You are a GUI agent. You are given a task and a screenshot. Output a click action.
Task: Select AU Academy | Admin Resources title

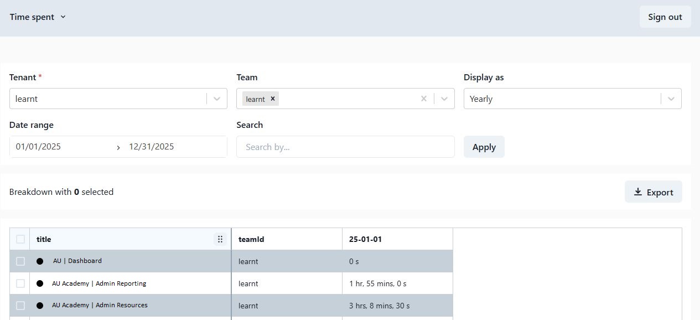click(x=100, y=305)
